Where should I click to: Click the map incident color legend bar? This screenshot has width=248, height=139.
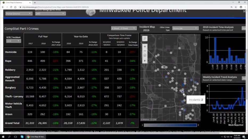(170, 125)
